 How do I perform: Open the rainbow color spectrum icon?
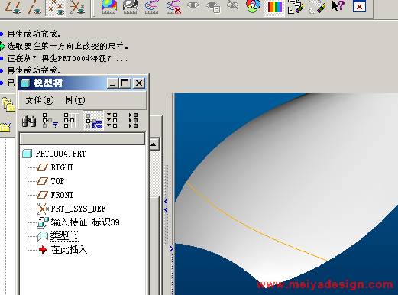pos(274,7)
